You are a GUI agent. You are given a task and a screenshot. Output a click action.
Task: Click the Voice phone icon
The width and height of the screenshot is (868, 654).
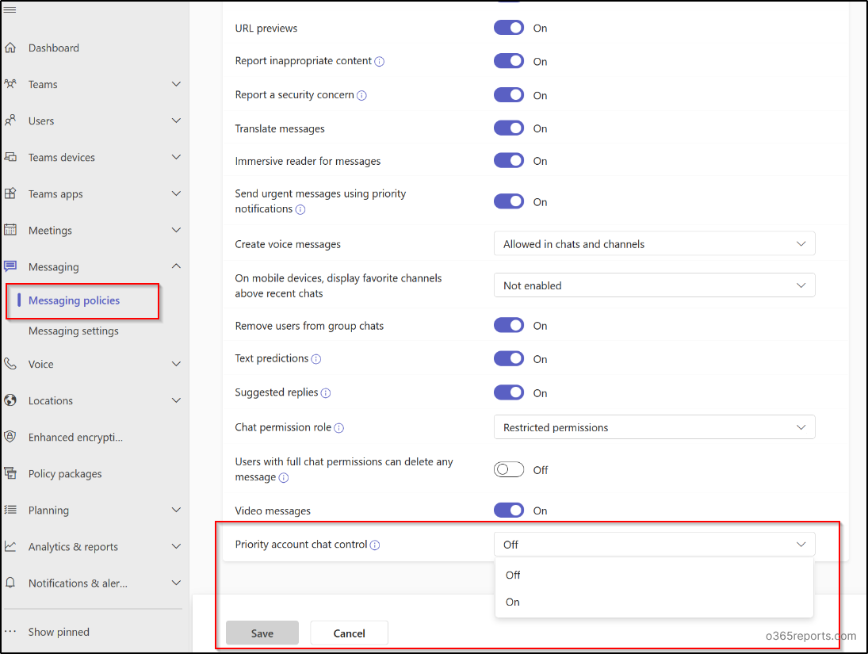(x=10, y=364)
